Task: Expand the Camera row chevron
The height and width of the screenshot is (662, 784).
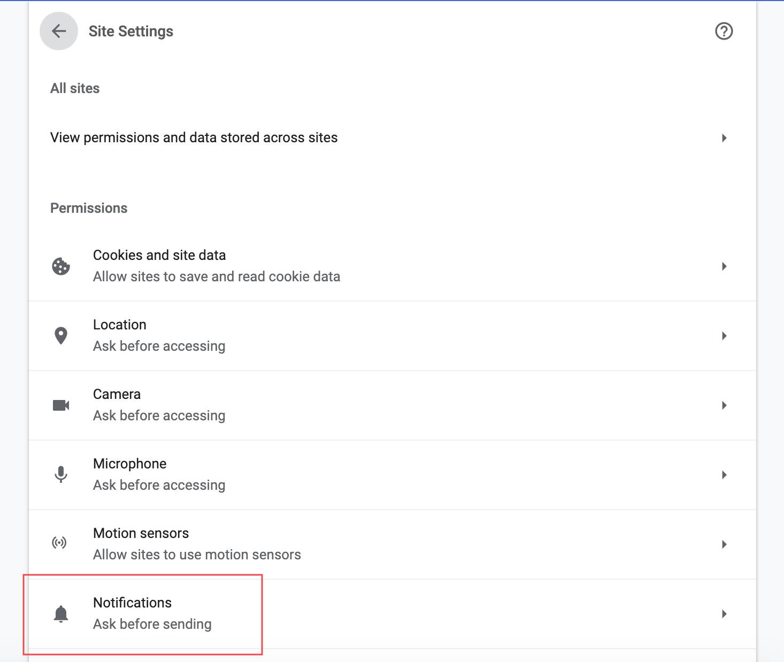Action: pyautogui.click(x=724, y=405)
